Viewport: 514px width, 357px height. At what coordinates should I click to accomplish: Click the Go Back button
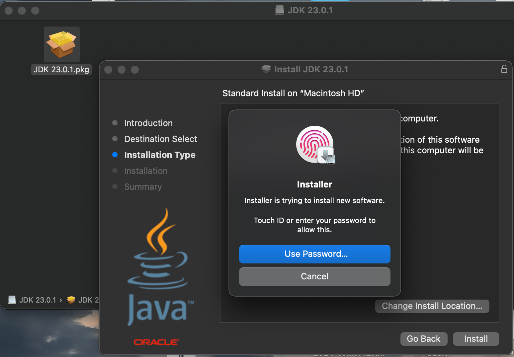[424, 339]
